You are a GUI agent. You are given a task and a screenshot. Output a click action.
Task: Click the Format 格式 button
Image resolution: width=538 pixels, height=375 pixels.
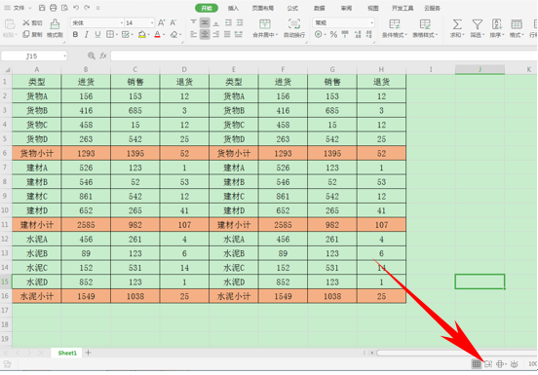[x=517, y=28]
